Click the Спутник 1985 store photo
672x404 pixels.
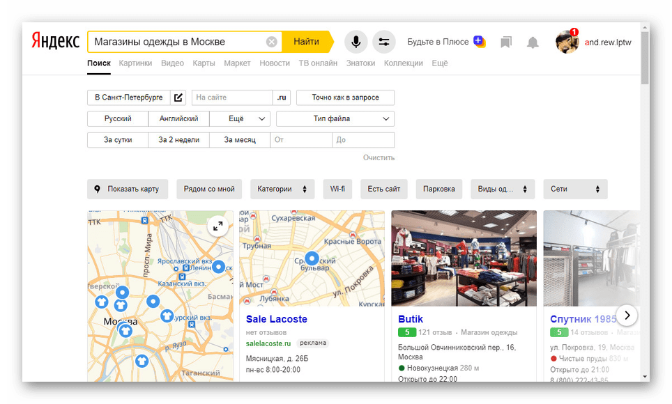[591, 258]
